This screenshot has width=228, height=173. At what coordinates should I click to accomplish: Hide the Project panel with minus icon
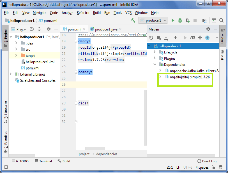click(56, 29)
